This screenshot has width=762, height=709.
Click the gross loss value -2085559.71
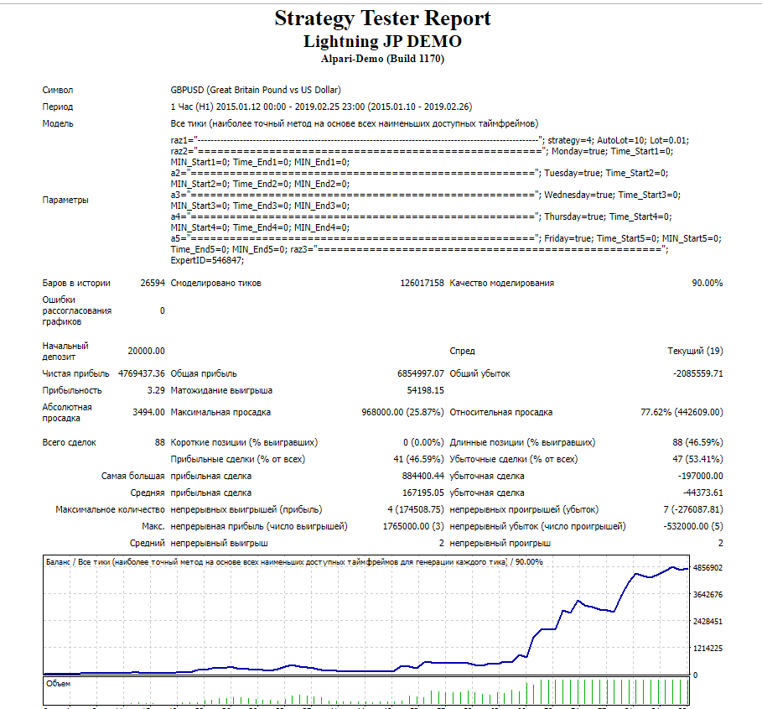[697, 373]
